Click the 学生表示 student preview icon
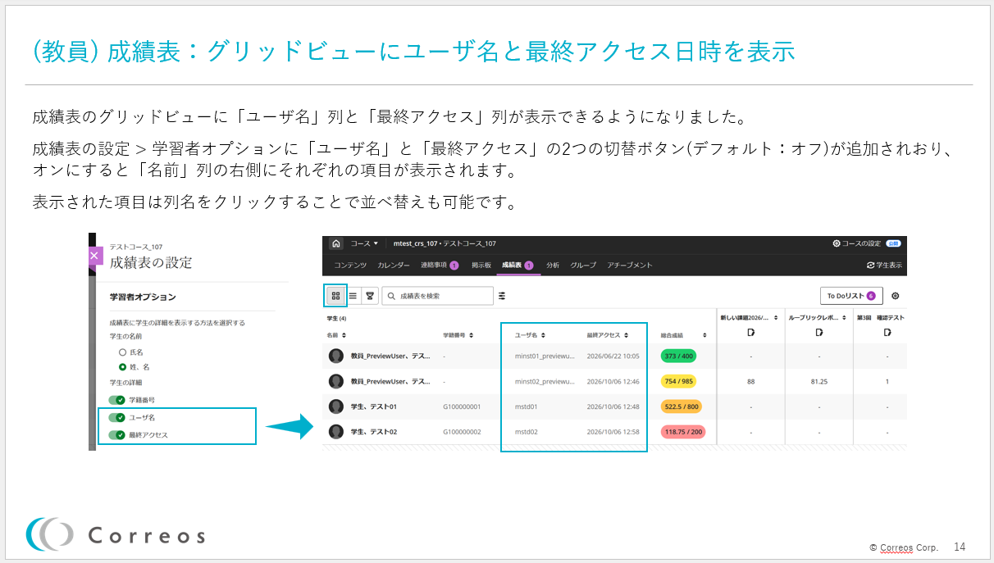994x563 pixels. (x=871, y=266)
